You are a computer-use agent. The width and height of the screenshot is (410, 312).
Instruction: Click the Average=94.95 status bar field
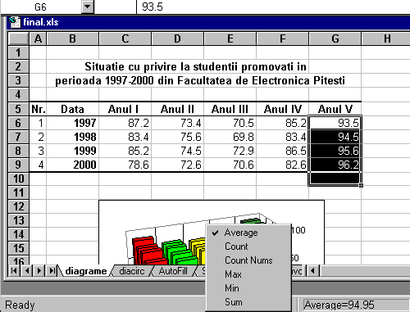click(x=356, y=305)
